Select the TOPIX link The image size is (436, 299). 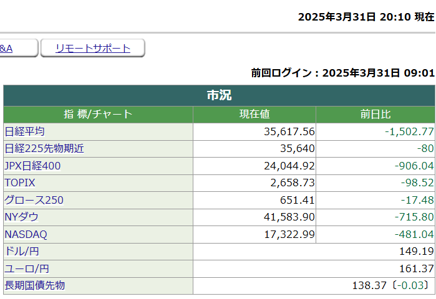(x=20, y=183)
